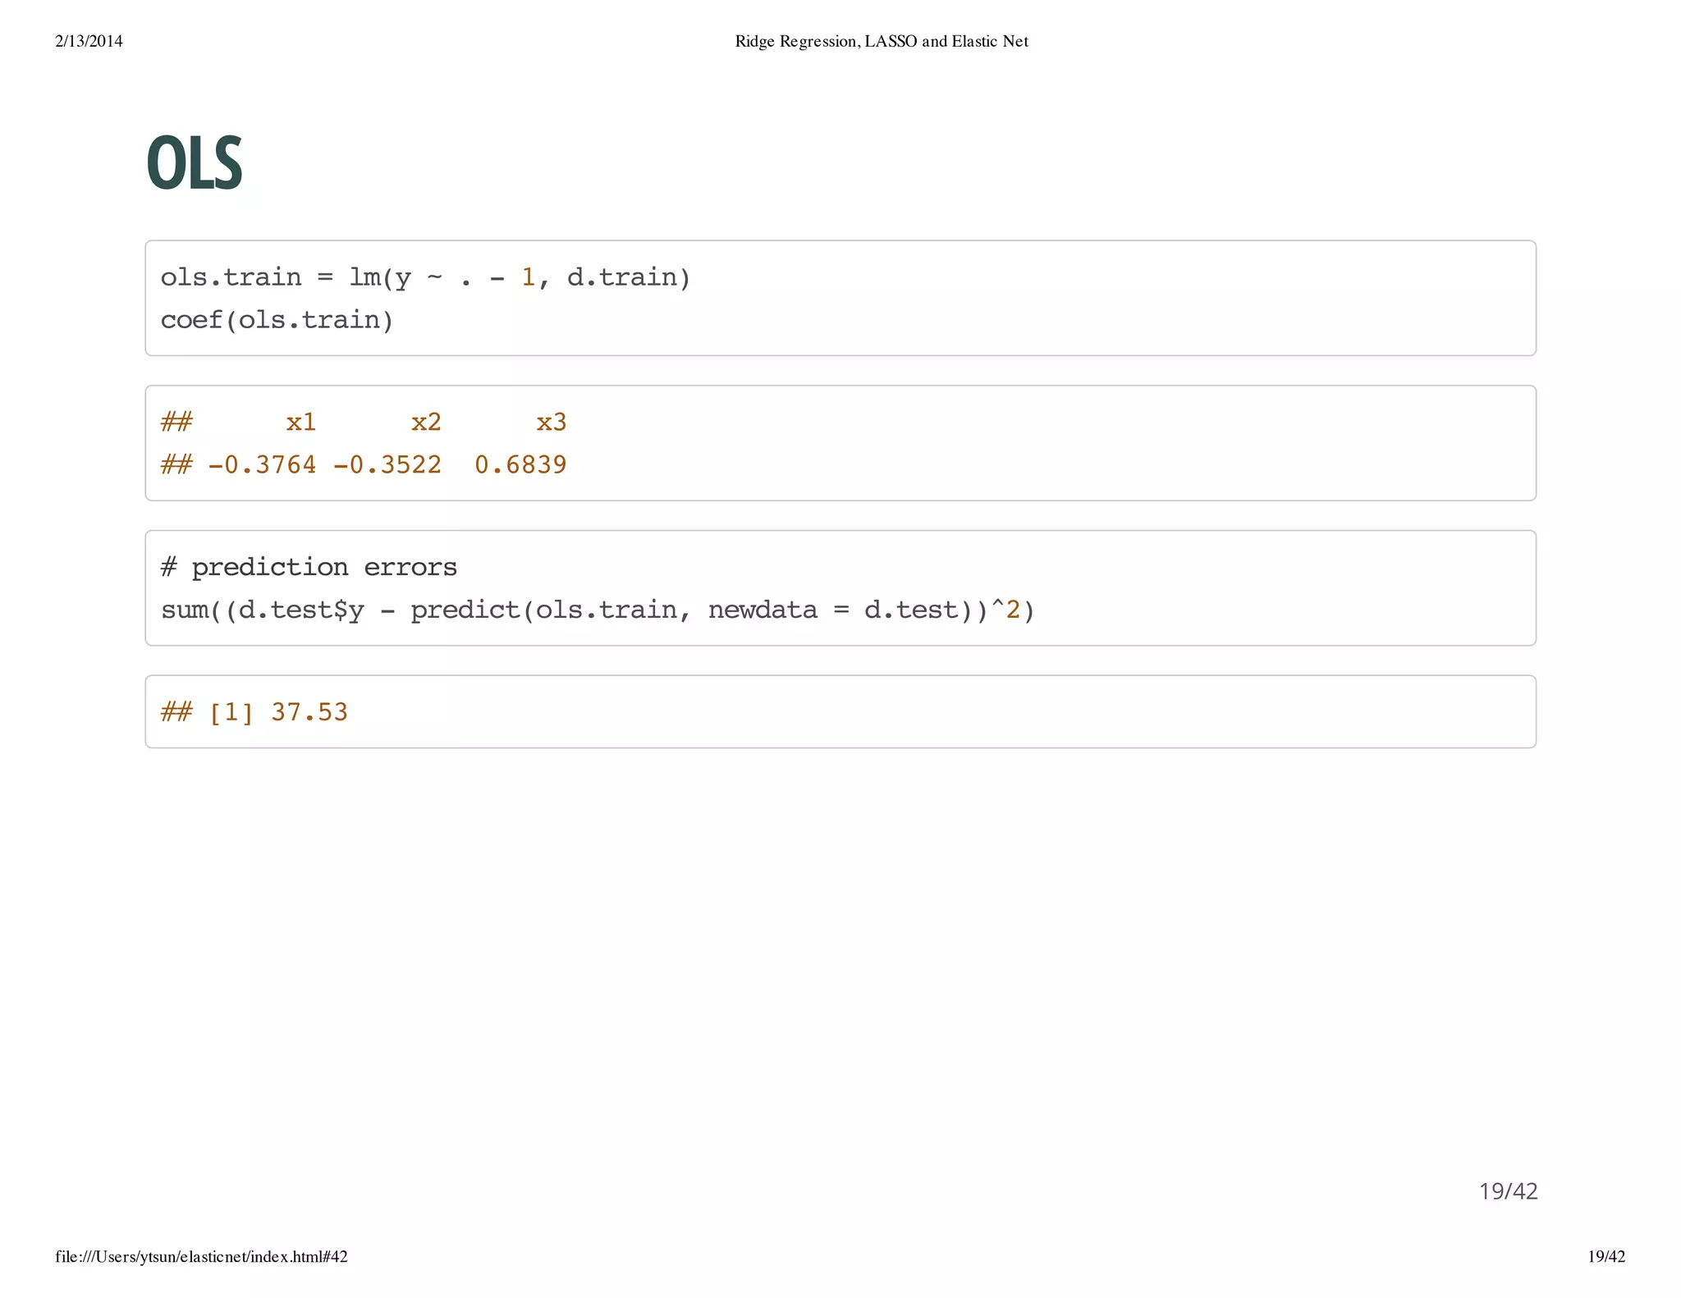Click the 37.53 output result

pos(309,712)
